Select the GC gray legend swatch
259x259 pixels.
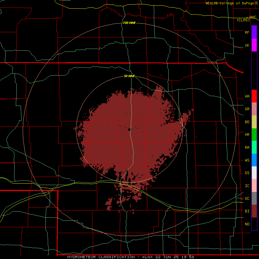pyautogui.click(x=254, y=198)
